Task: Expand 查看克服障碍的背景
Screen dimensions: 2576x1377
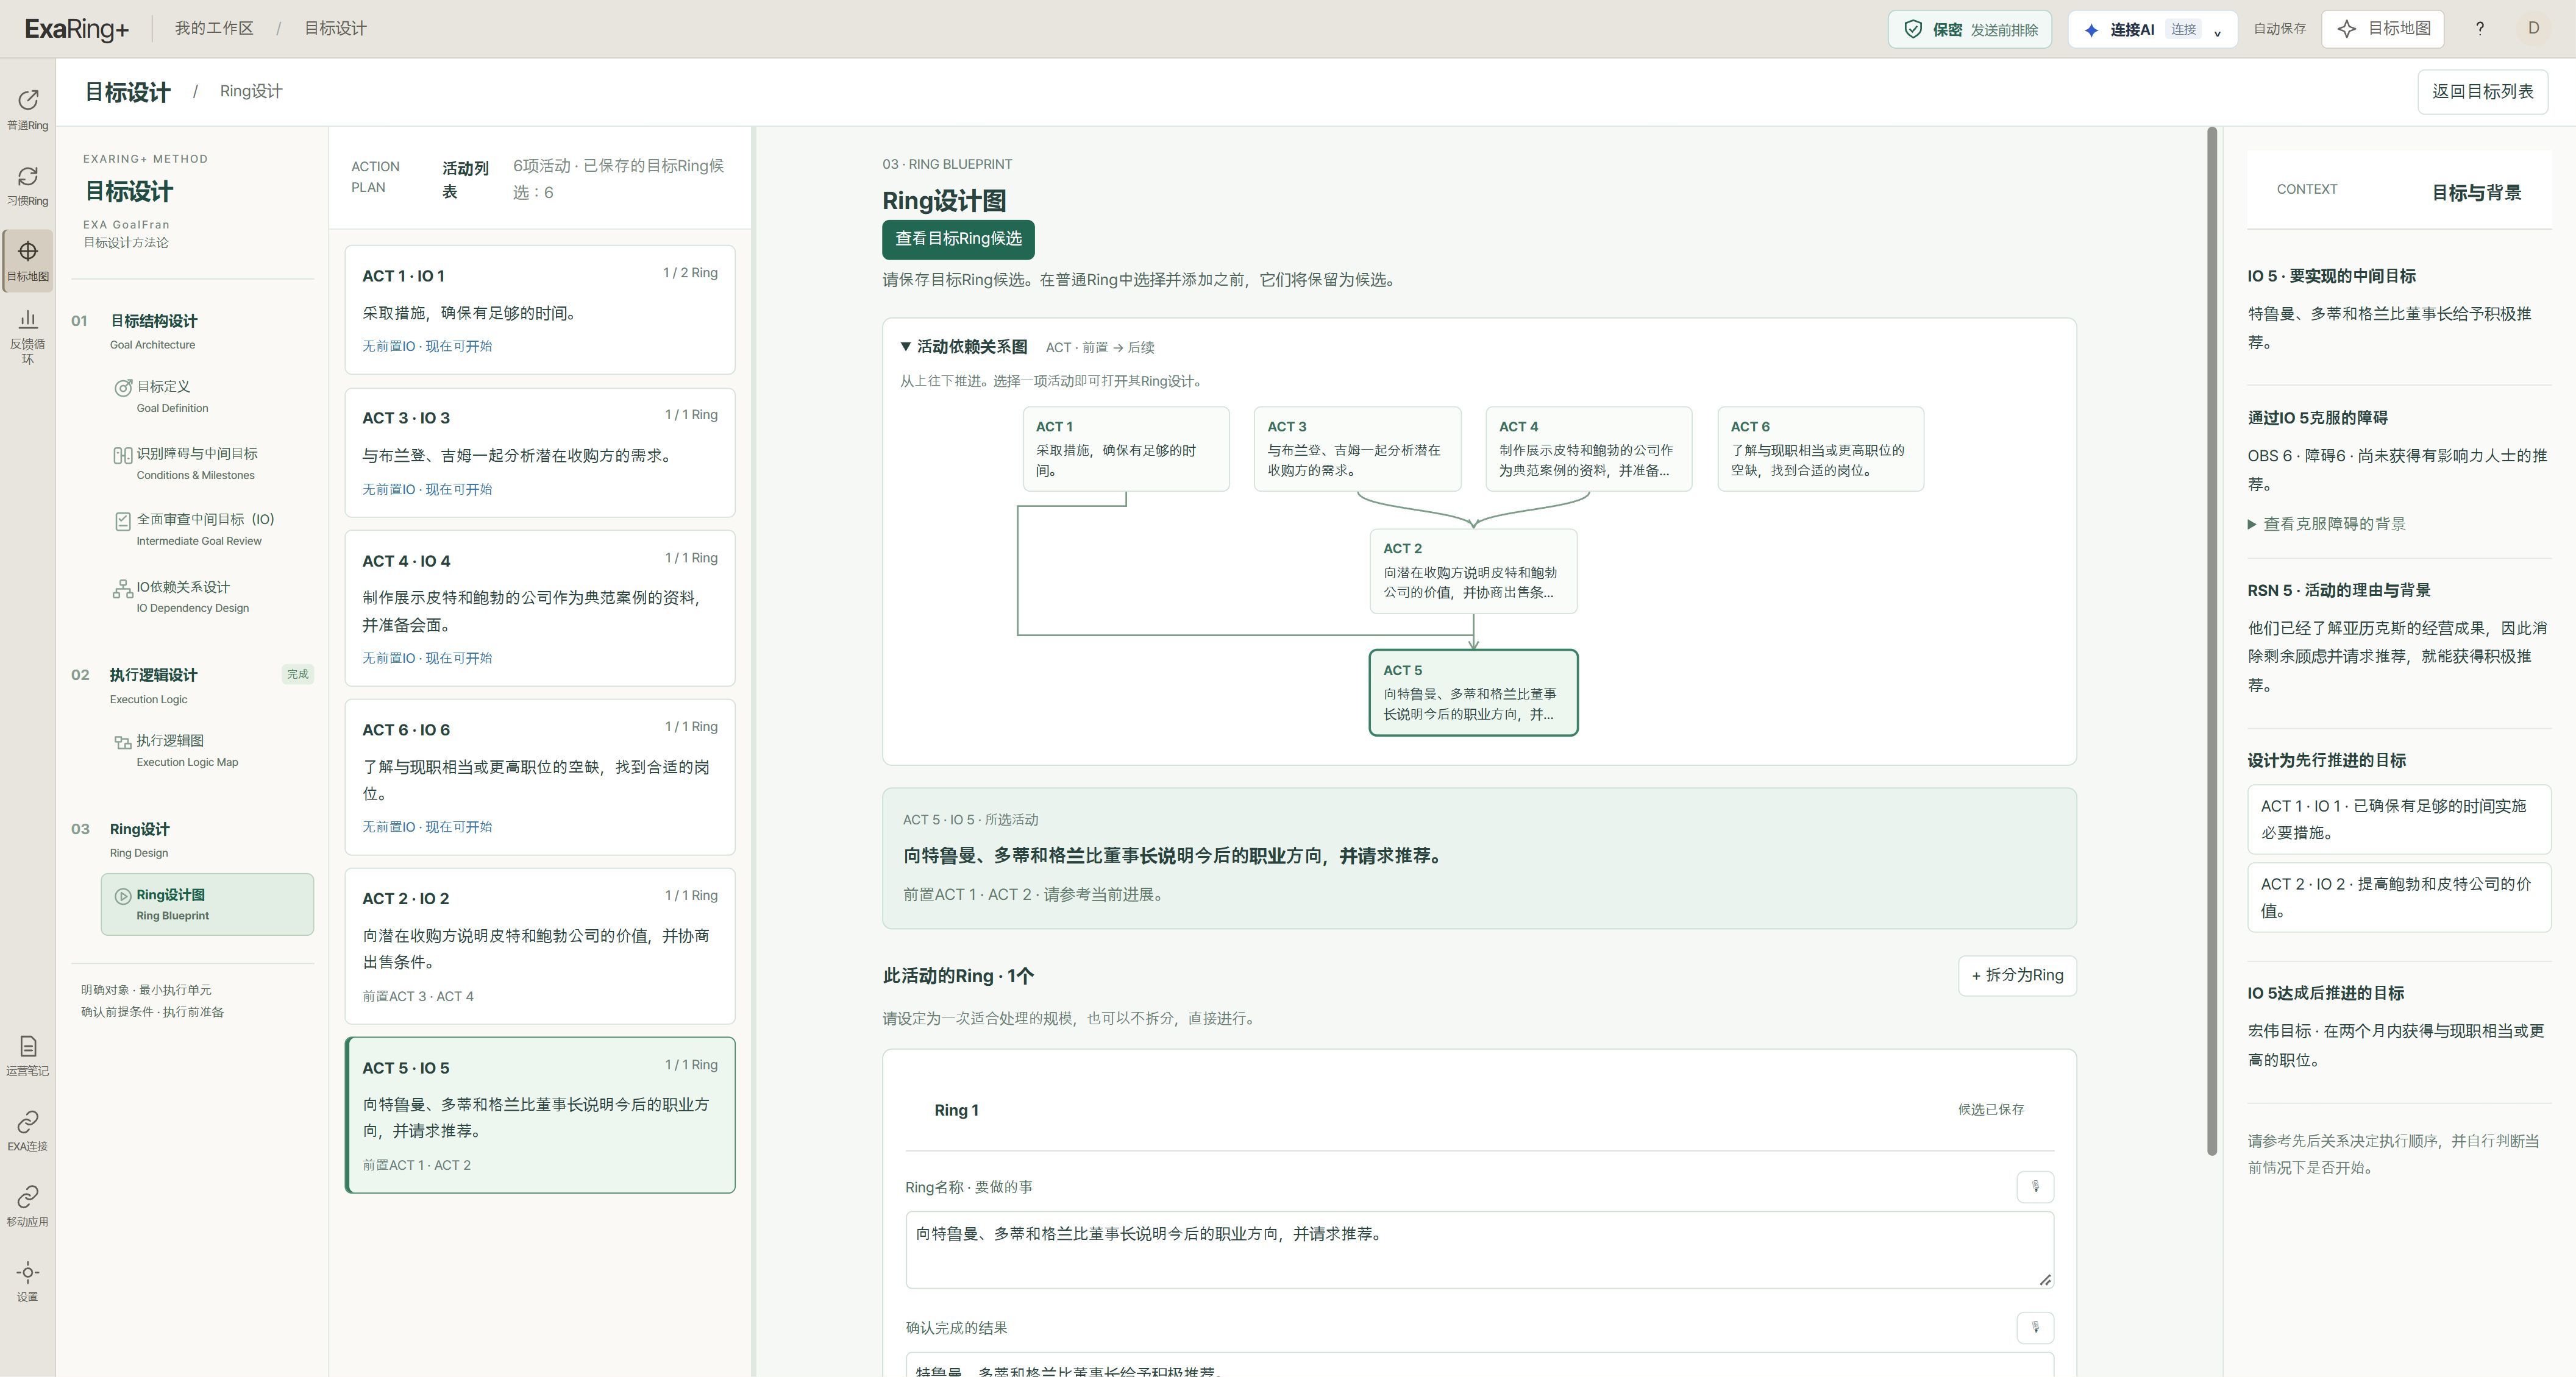Action: [2326, 523]
